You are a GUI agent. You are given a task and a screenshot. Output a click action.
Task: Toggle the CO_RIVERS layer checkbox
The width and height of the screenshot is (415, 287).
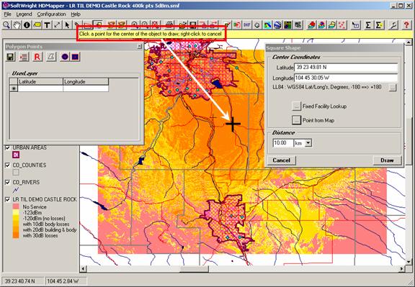(8, 183)
